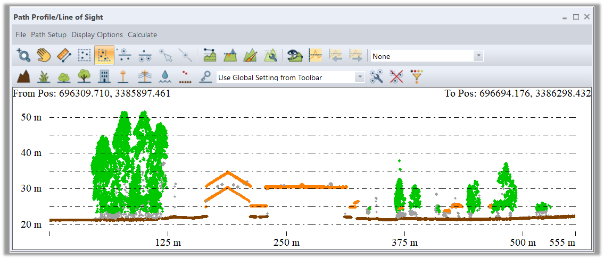Click the grayed pointer-select point icon
Screen dimensions: 604x259
point(166,55)
